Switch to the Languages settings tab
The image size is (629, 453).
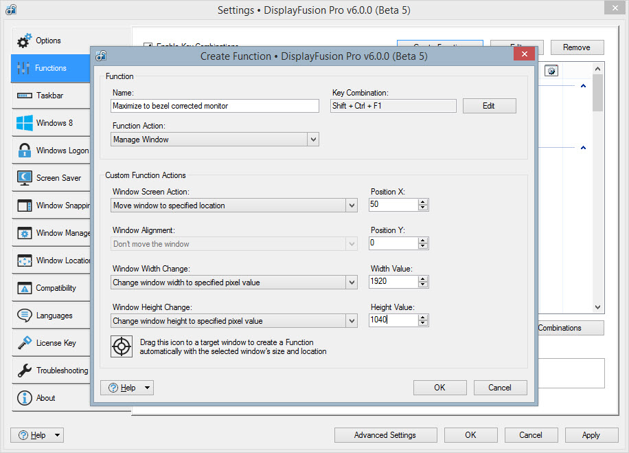tap(54, 316)
